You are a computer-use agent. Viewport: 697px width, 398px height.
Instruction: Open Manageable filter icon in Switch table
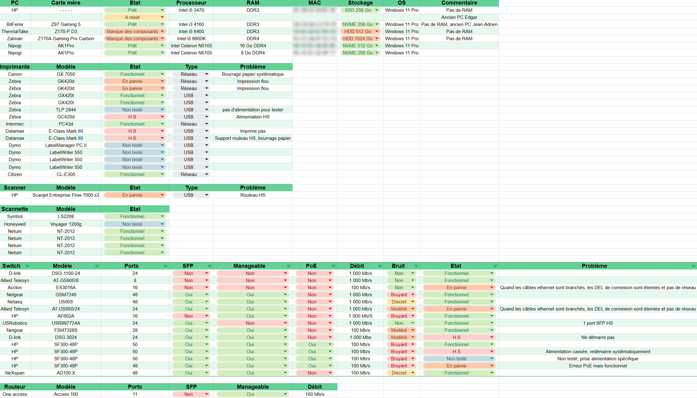coord(289,266)
